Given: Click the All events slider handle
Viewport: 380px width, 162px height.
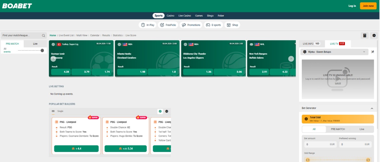Looking at the screenshot, I should pyautogui.click(x=42, y=51).
